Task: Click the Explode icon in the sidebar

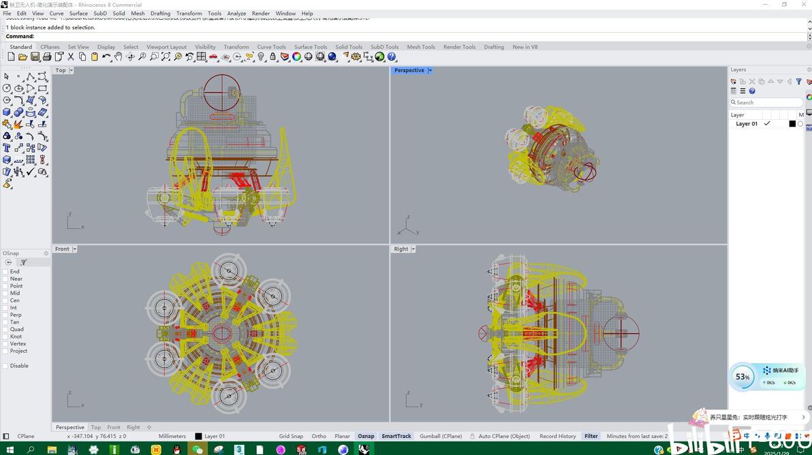Action: pyautogui.click(x=18, y=124)
